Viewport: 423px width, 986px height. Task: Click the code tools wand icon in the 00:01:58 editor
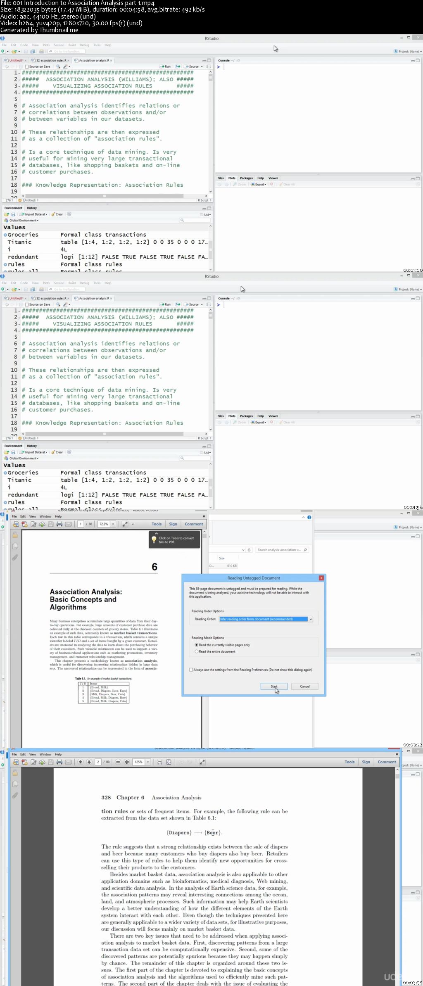click(66, 304)
